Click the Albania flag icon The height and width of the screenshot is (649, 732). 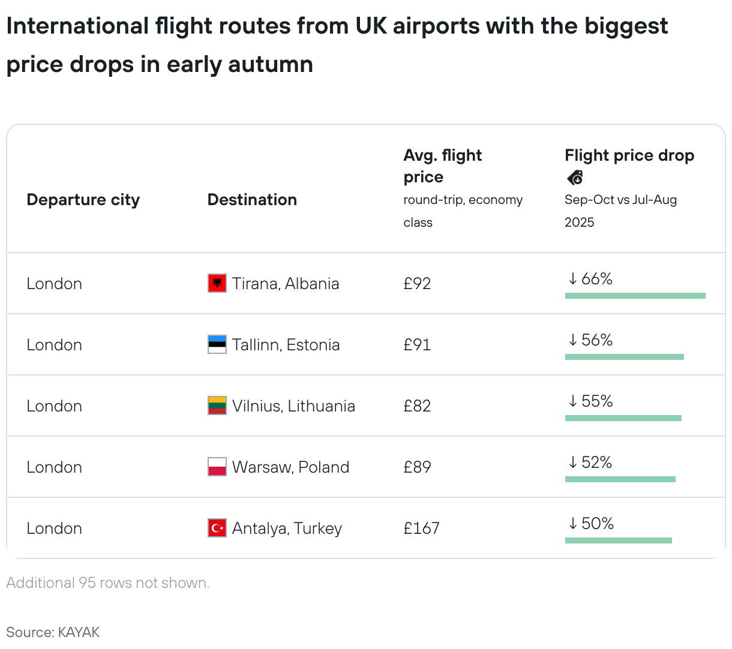click(217, 283)
